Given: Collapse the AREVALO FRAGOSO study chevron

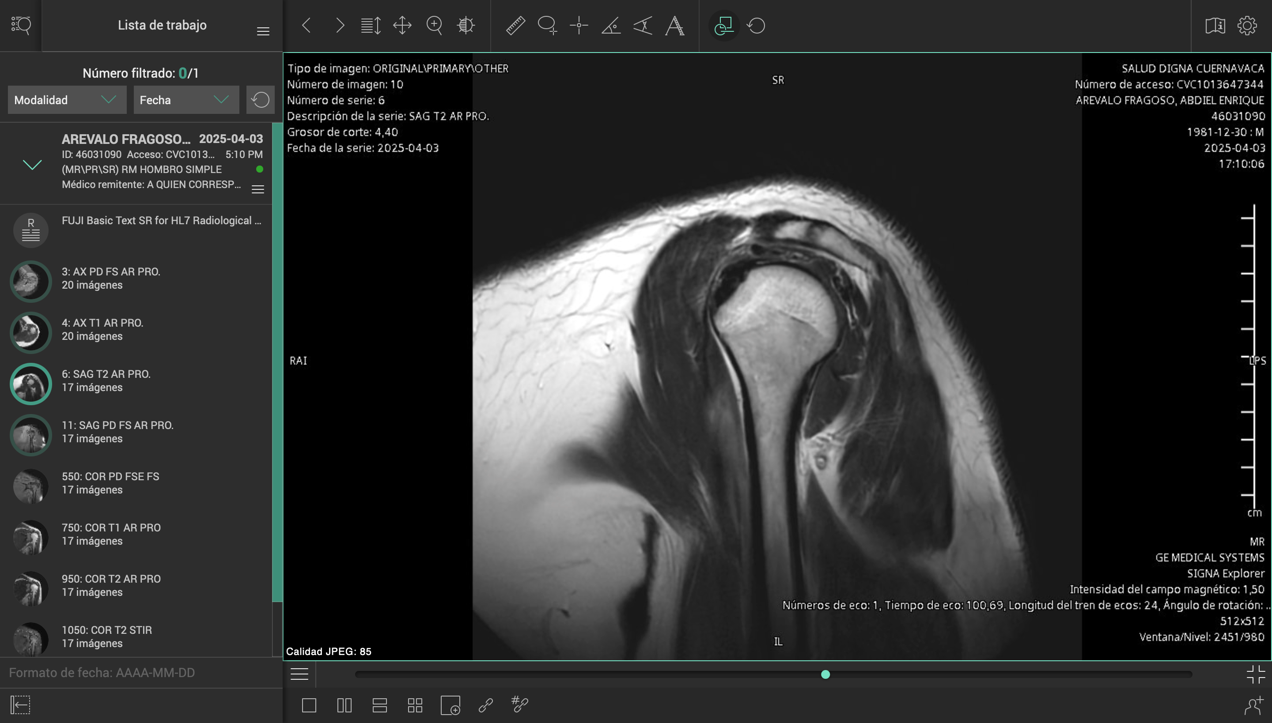Looking at the screenshot, I should [x=32, y=164].
